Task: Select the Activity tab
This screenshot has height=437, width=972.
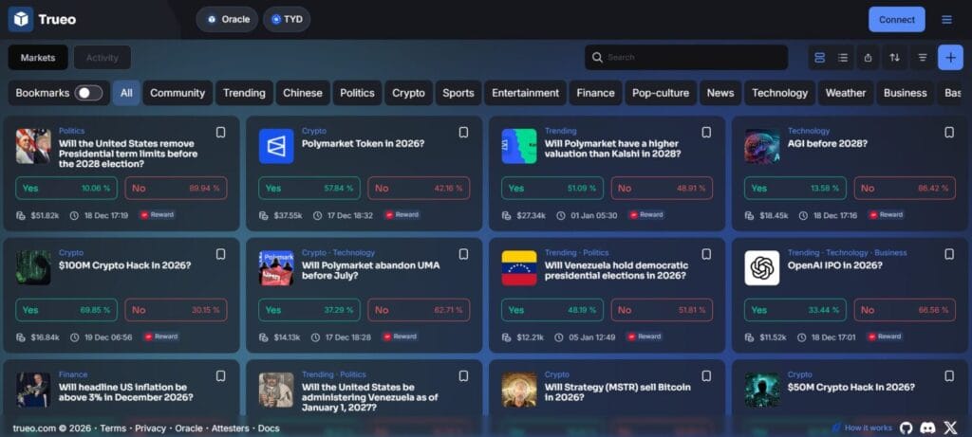Action: coord(103,58)
